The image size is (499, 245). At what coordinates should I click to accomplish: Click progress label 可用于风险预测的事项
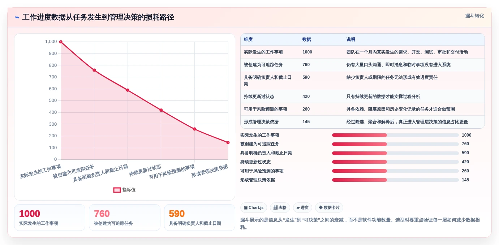click(x=262, y=171)
